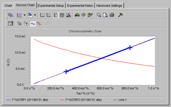Toggle the curve selector tool

point(33,23)
